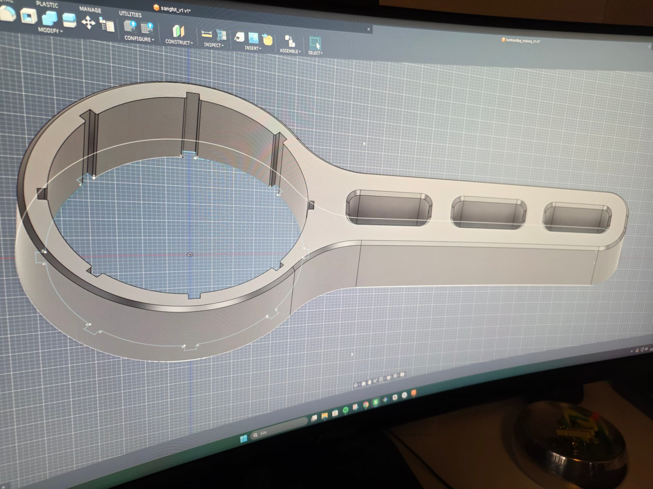Click the Zoom magnifier navigation icon

375,381
